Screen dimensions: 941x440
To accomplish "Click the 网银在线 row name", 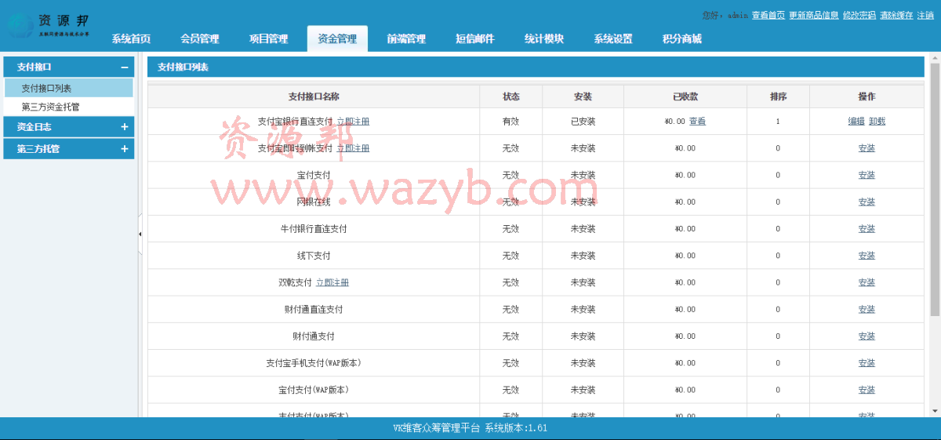I will 314,202.
